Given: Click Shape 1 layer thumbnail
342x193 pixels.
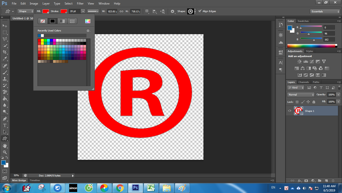Looking at the screenshot, I should pos(298,111).
